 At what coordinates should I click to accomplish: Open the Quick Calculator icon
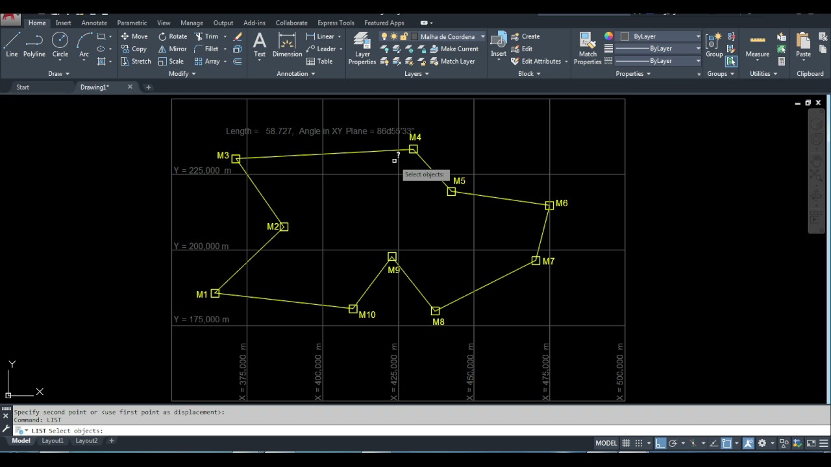pyautogui.click(x=782, y=61)
